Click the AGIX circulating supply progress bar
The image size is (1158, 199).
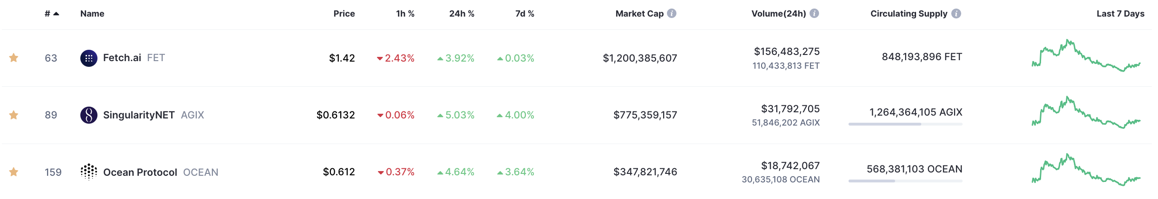[x=905, y=124]
